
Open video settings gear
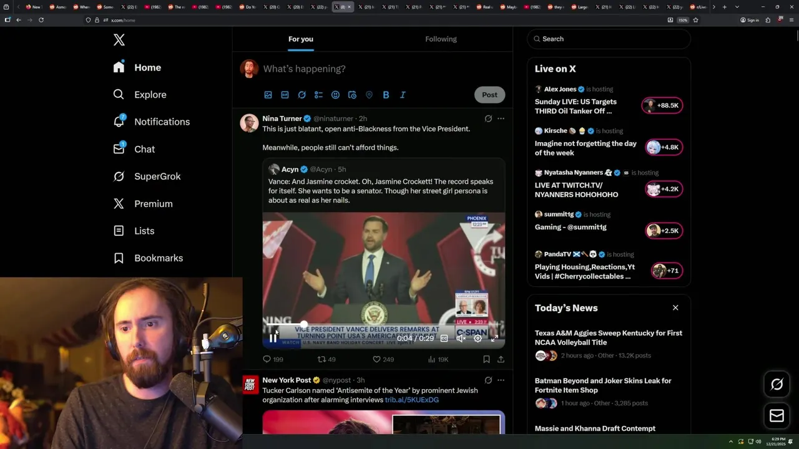(x=478, y=338)
